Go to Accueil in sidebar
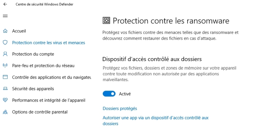This screenshot has height=139, width=256. (x=19, y=31)
